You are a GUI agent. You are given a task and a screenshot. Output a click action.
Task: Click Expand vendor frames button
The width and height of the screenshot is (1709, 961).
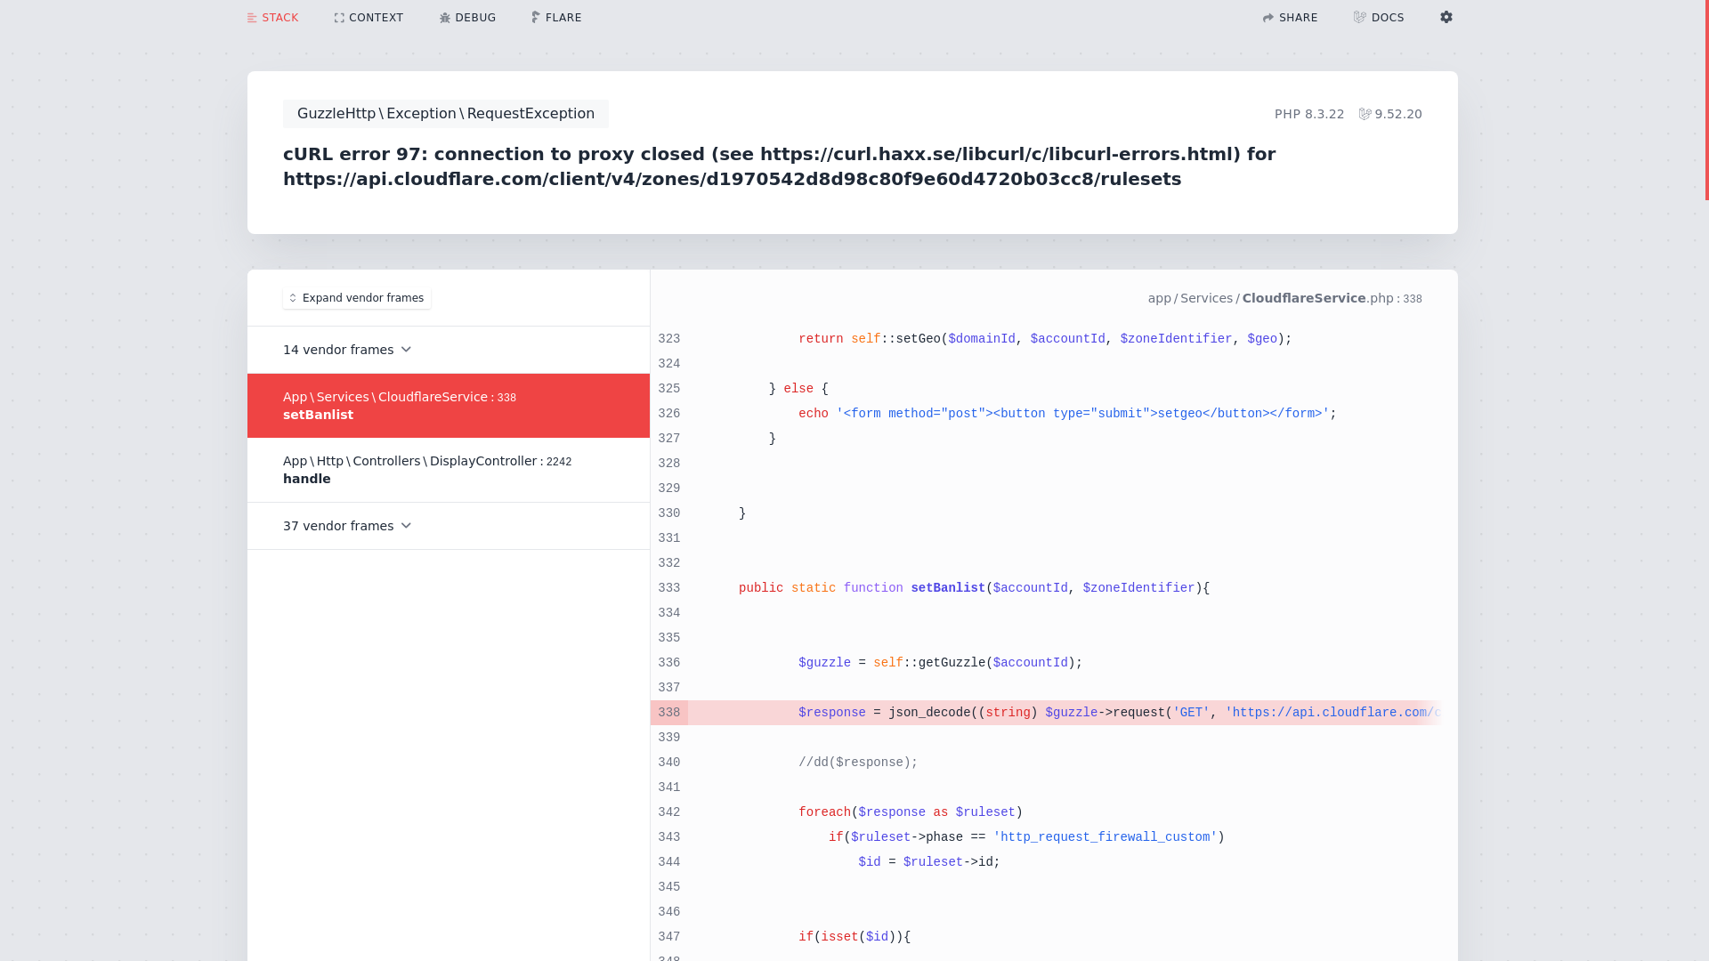[x=357, y=298]
